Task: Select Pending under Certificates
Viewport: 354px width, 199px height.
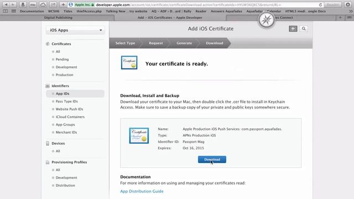Action: pos(62,59)
